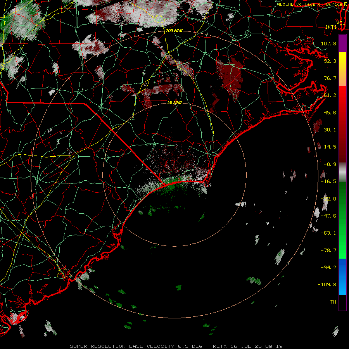This screenshot has height=349, width=349.
Task: Click the 50 NMI range ring label
Action: [x=174, y=103]
